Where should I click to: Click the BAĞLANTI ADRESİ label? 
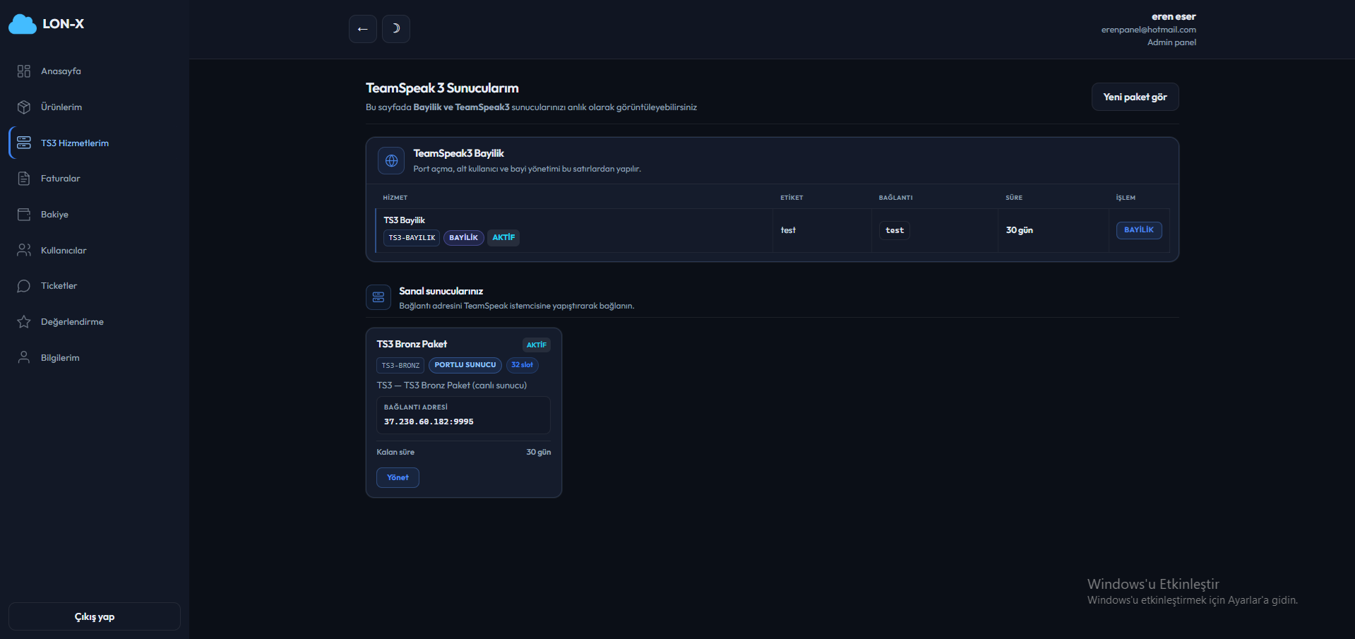point(416,407)
